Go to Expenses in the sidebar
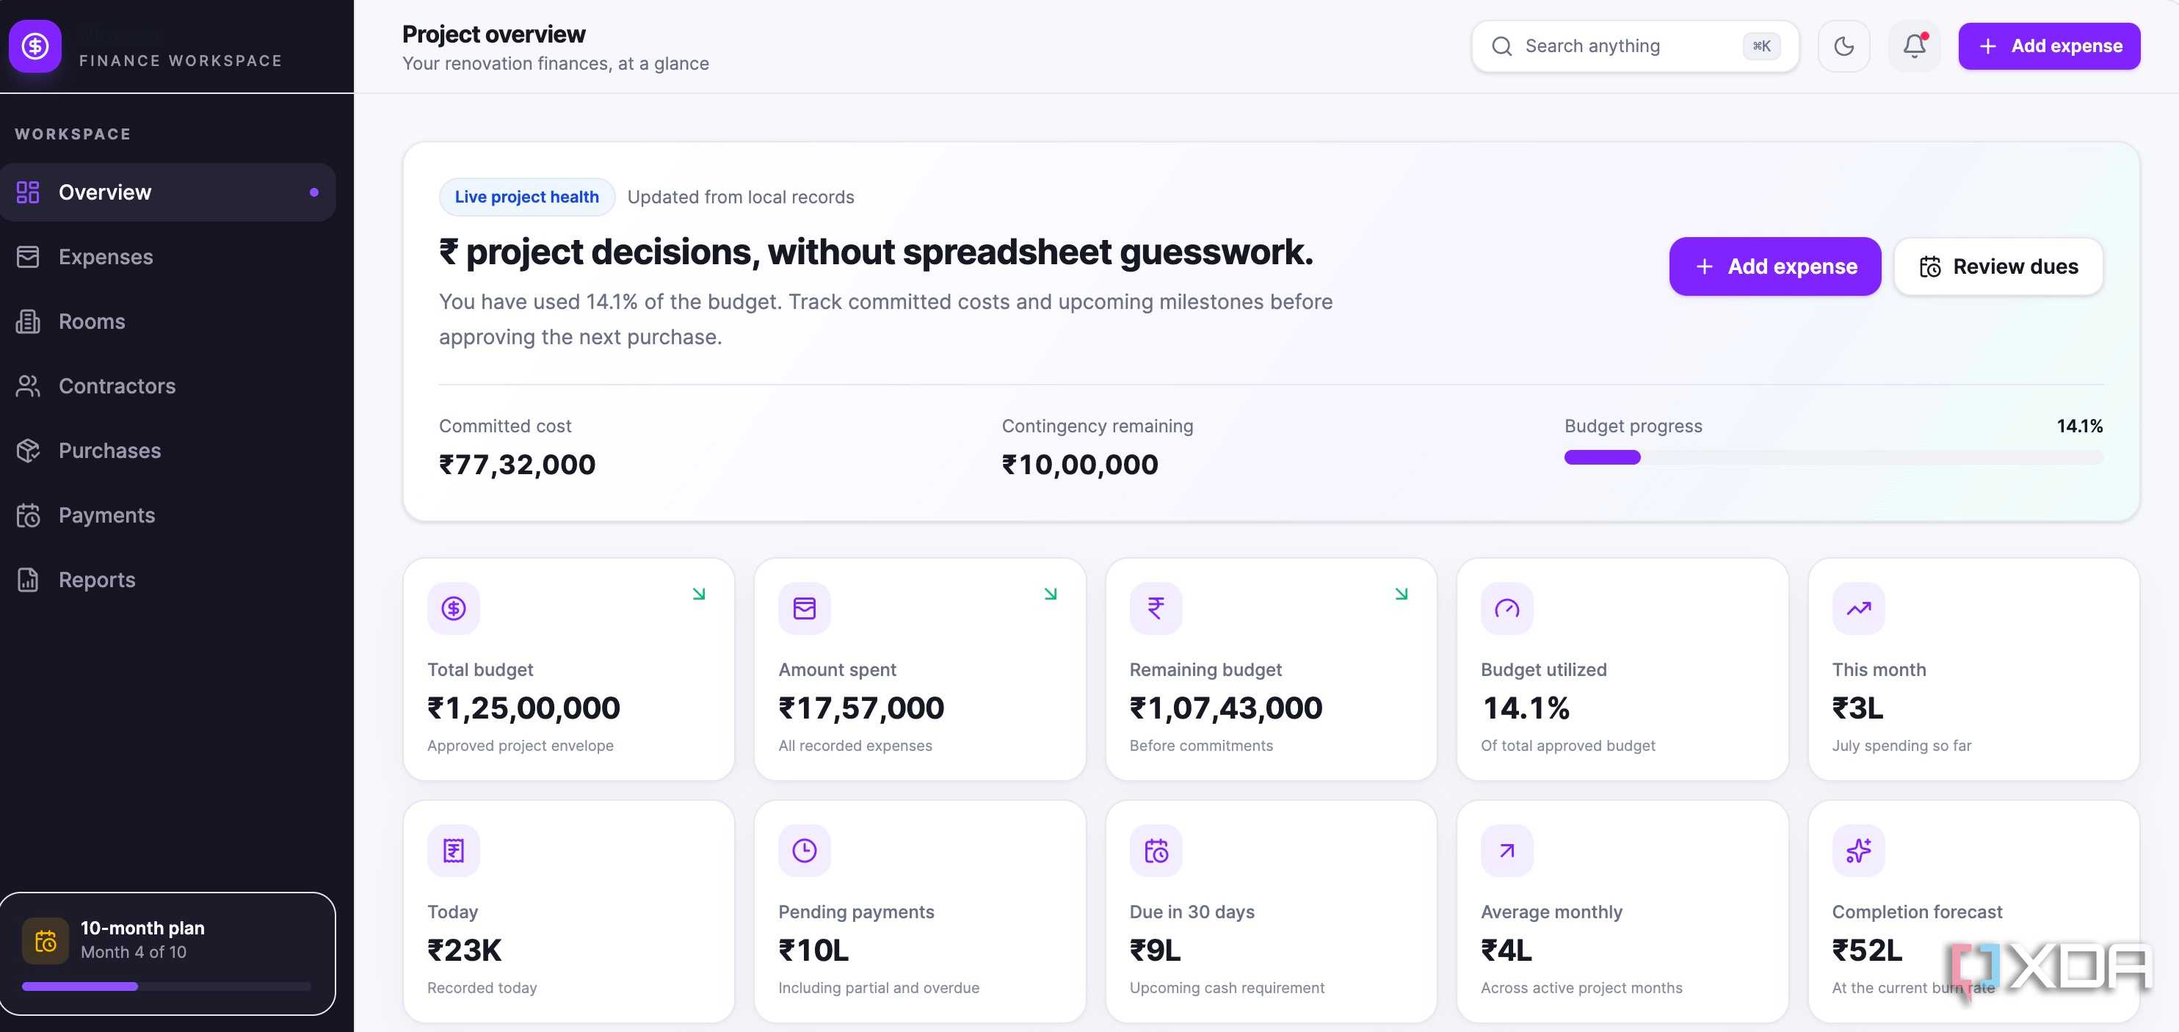Image resolution: width=2179 pixels, height=1032 pixels. pyautogui.click(x=167, y=256)
